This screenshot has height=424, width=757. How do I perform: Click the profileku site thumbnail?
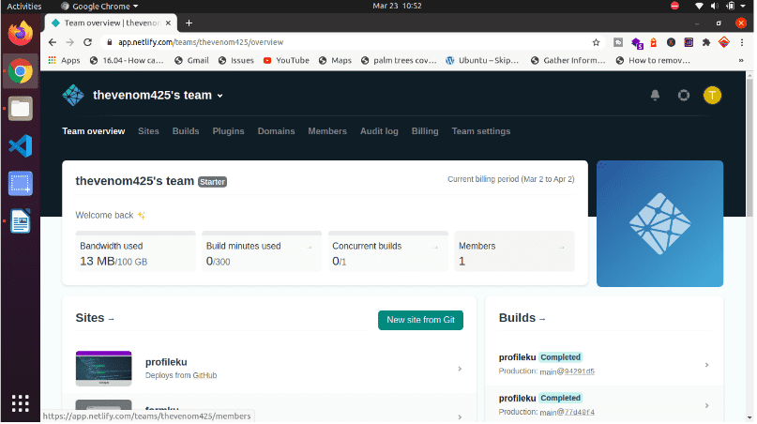tap(103, 369)
